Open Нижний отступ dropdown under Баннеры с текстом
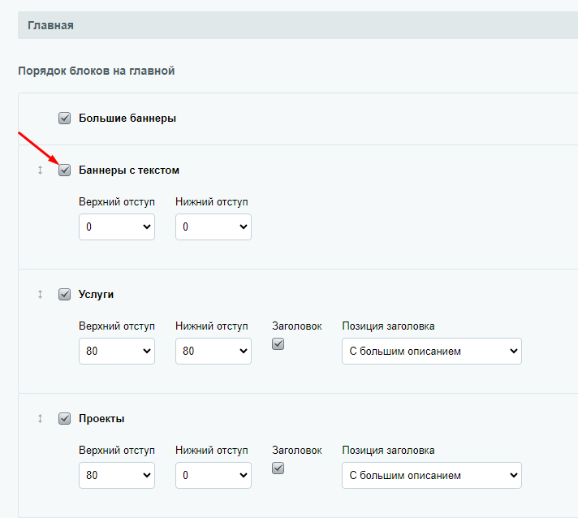The image size is (578, 518). click(x=214, y=227)
